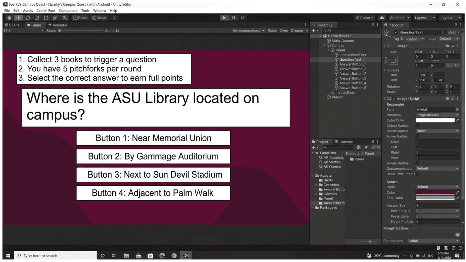Click the Pause button
The width and height of the screenshot is (466, 262).
234,18
